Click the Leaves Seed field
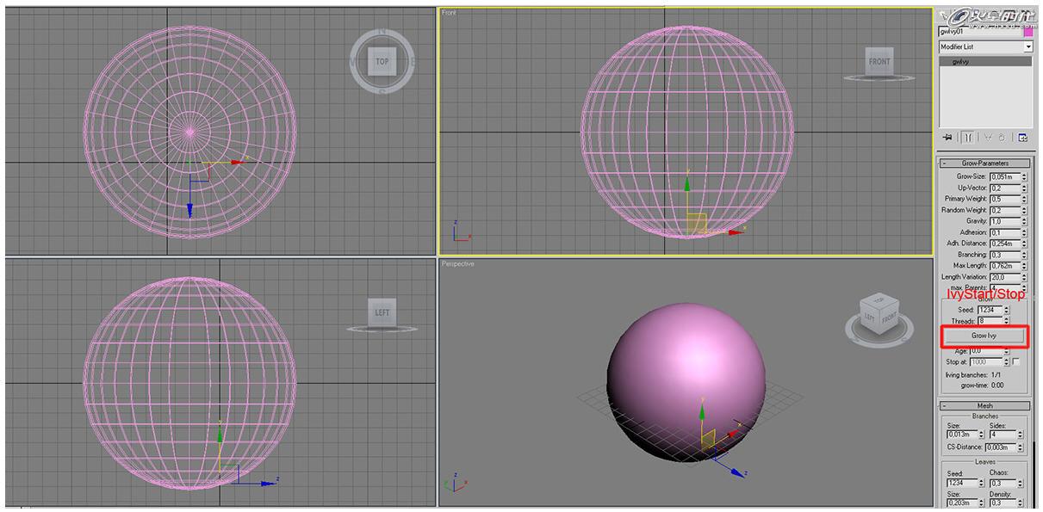 961,483
